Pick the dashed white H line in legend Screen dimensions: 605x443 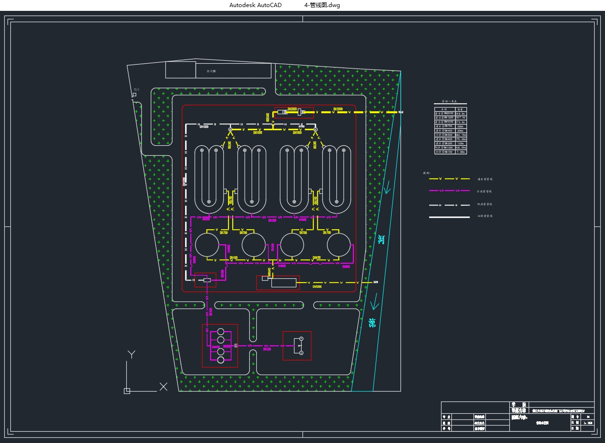(449, 205)
